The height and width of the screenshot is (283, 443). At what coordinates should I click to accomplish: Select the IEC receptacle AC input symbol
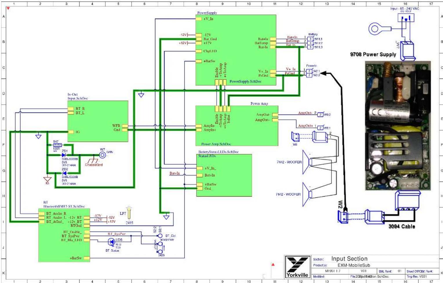pos(406,18)
